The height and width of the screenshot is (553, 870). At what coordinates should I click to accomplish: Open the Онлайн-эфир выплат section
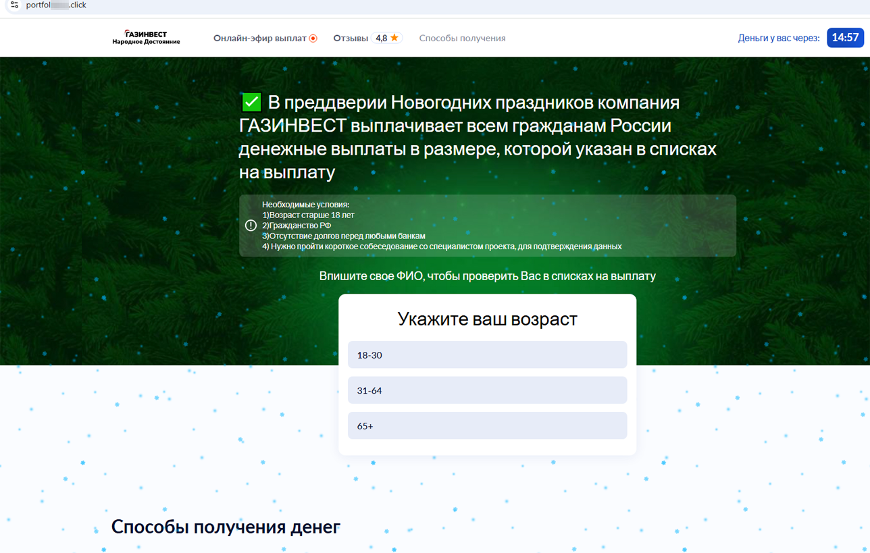(x=260, y=38)
